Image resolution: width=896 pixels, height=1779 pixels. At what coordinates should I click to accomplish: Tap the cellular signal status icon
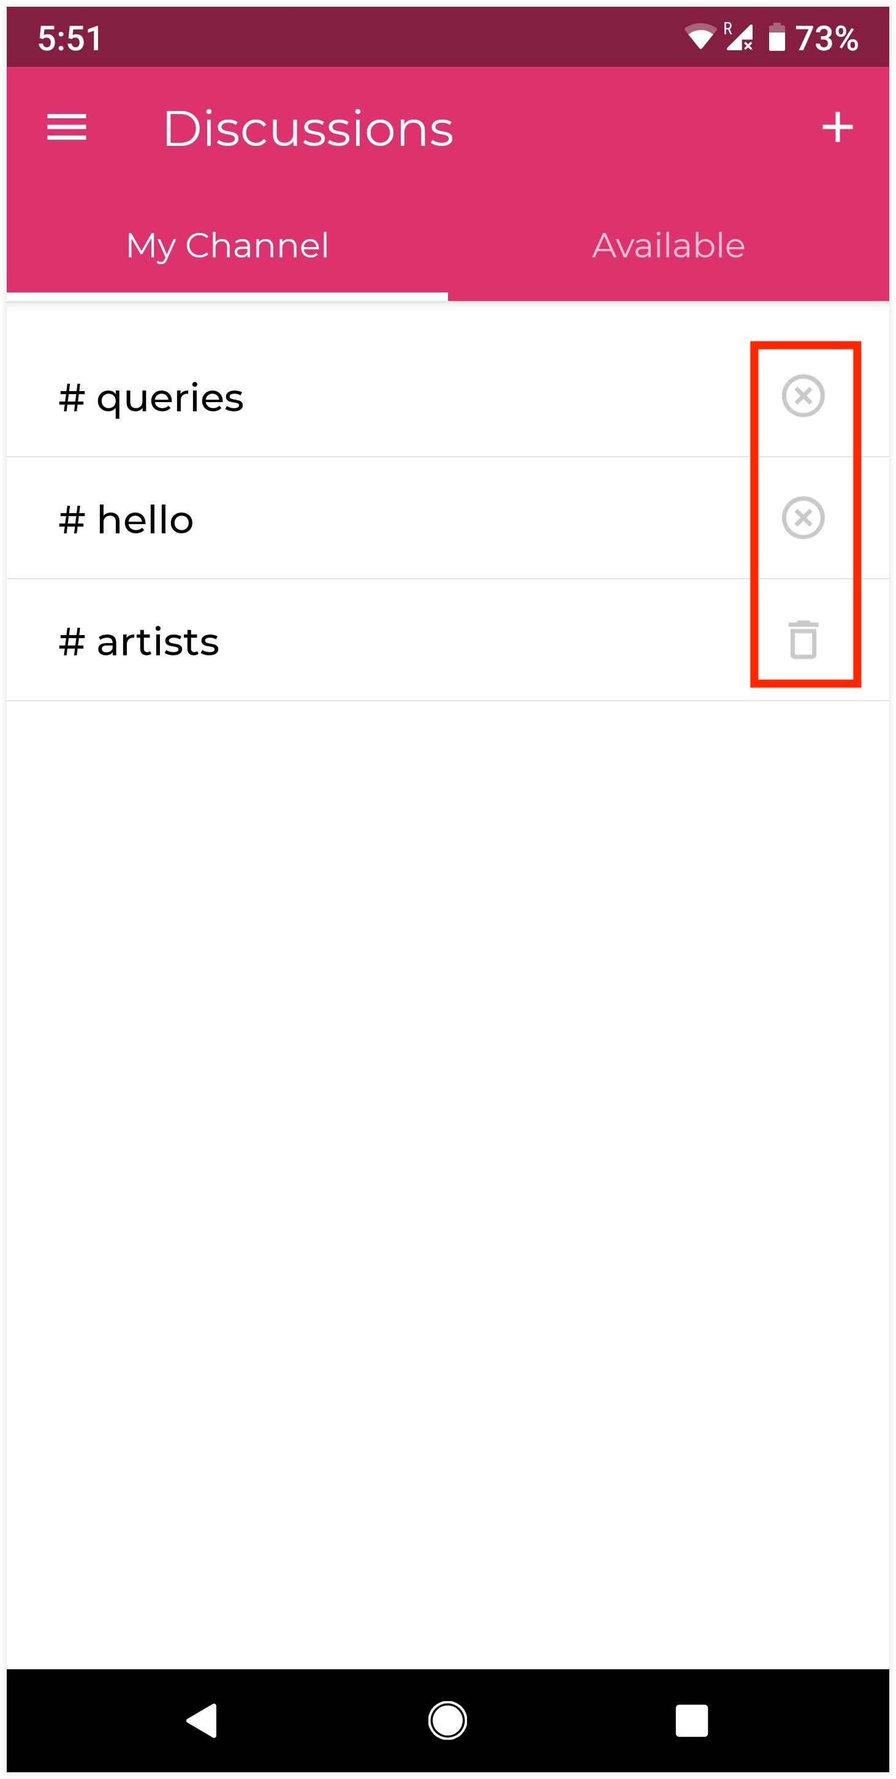[738, 37]
